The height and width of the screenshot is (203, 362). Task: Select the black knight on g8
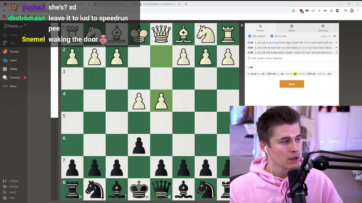coord(94,189)
